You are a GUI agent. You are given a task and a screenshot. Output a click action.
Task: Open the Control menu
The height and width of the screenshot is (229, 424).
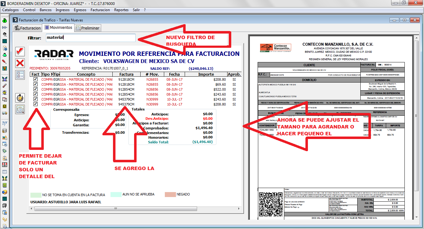(x=29, y=10)
